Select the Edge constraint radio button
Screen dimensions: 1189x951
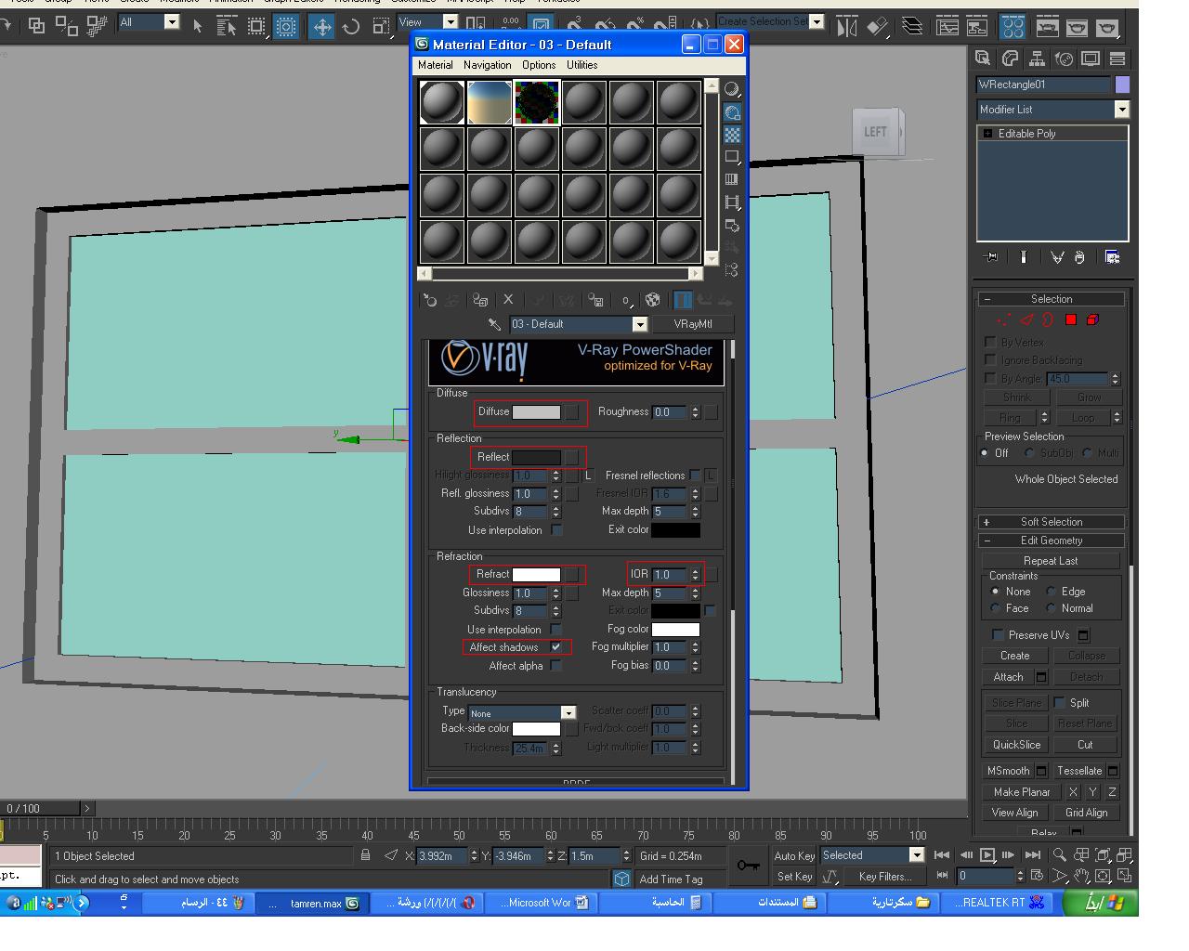point(1051,591)
